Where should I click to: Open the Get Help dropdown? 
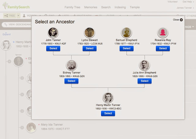tap(188, 2)
